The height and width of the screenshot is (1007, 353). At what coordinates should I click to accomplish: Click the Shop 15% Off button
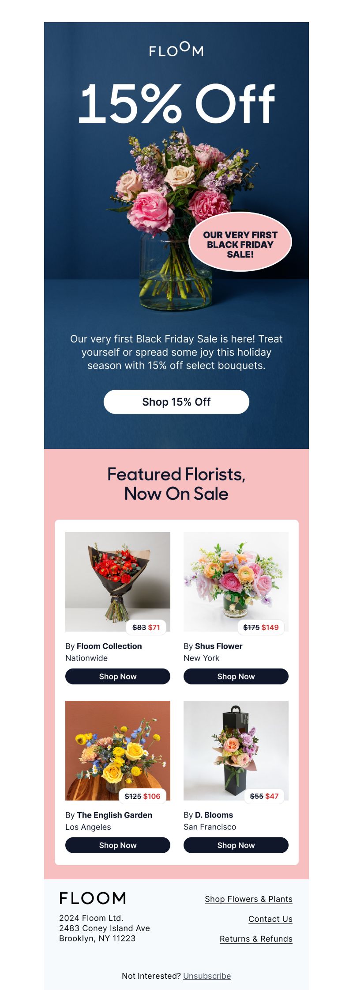click(x=176, y=402)
